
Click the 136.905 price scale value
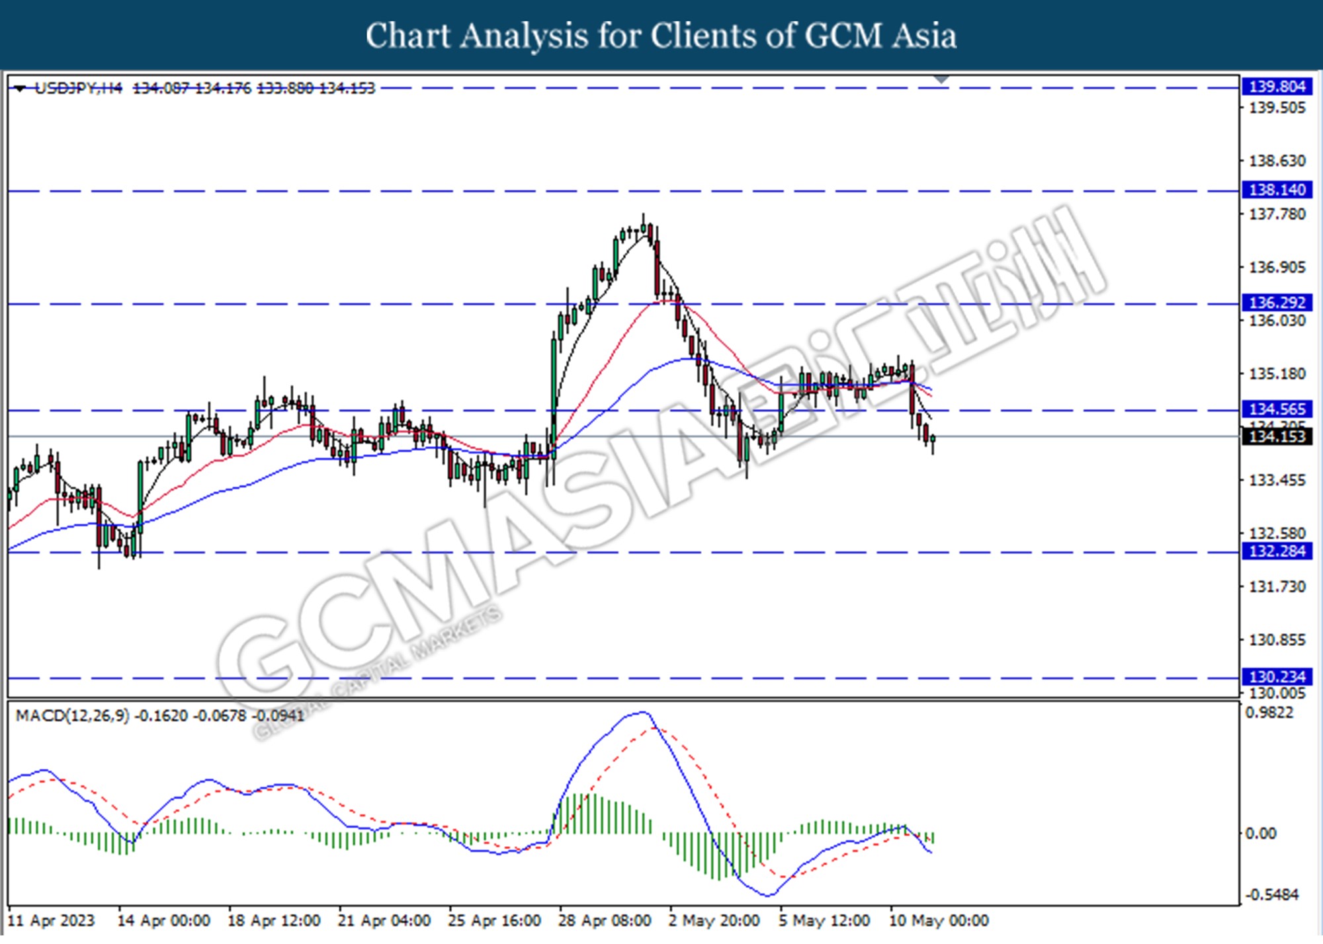click(x=1277, y=268)
